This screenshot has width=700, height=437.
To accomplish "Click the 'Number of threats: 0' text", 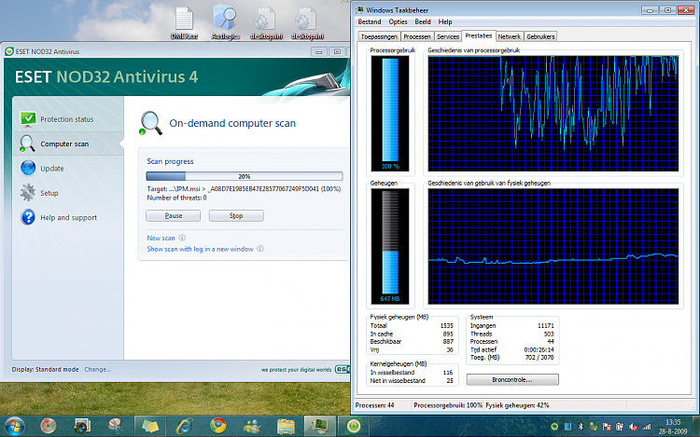I will pos(176,198).
